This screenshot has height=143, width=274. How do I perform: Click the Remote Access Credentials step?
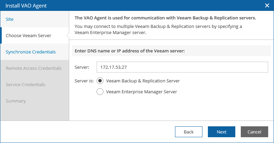click(35, 68)
